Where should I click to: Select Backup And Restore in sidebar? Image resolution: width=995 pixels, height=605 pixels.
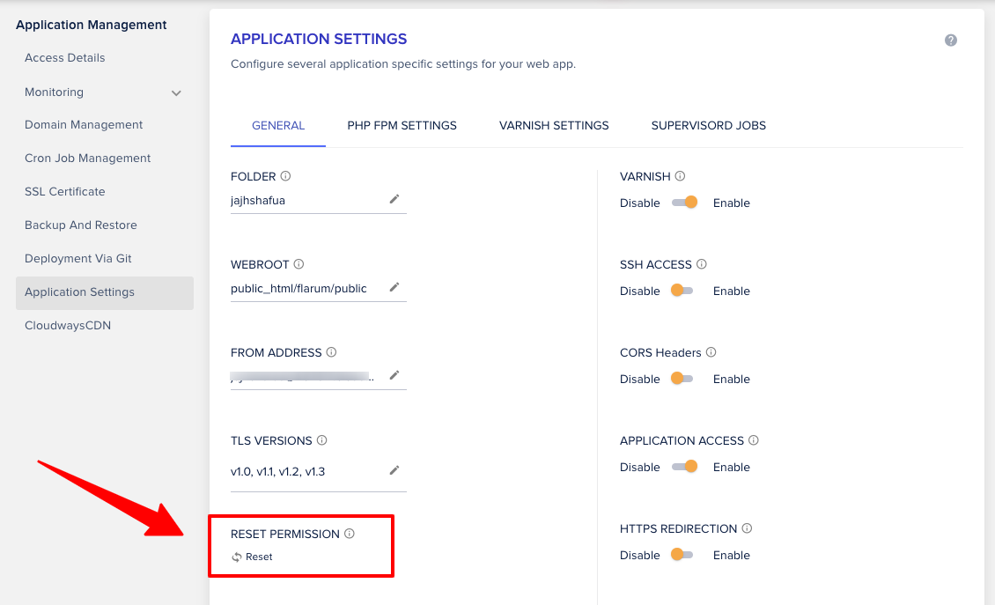(80, 225)
